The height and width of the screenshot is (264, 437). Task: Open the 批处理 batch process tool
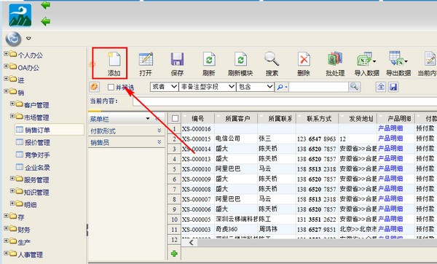(335, 59)
